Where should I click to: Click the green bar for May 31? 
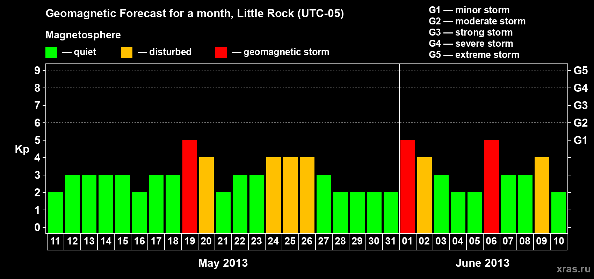(391, 212)
